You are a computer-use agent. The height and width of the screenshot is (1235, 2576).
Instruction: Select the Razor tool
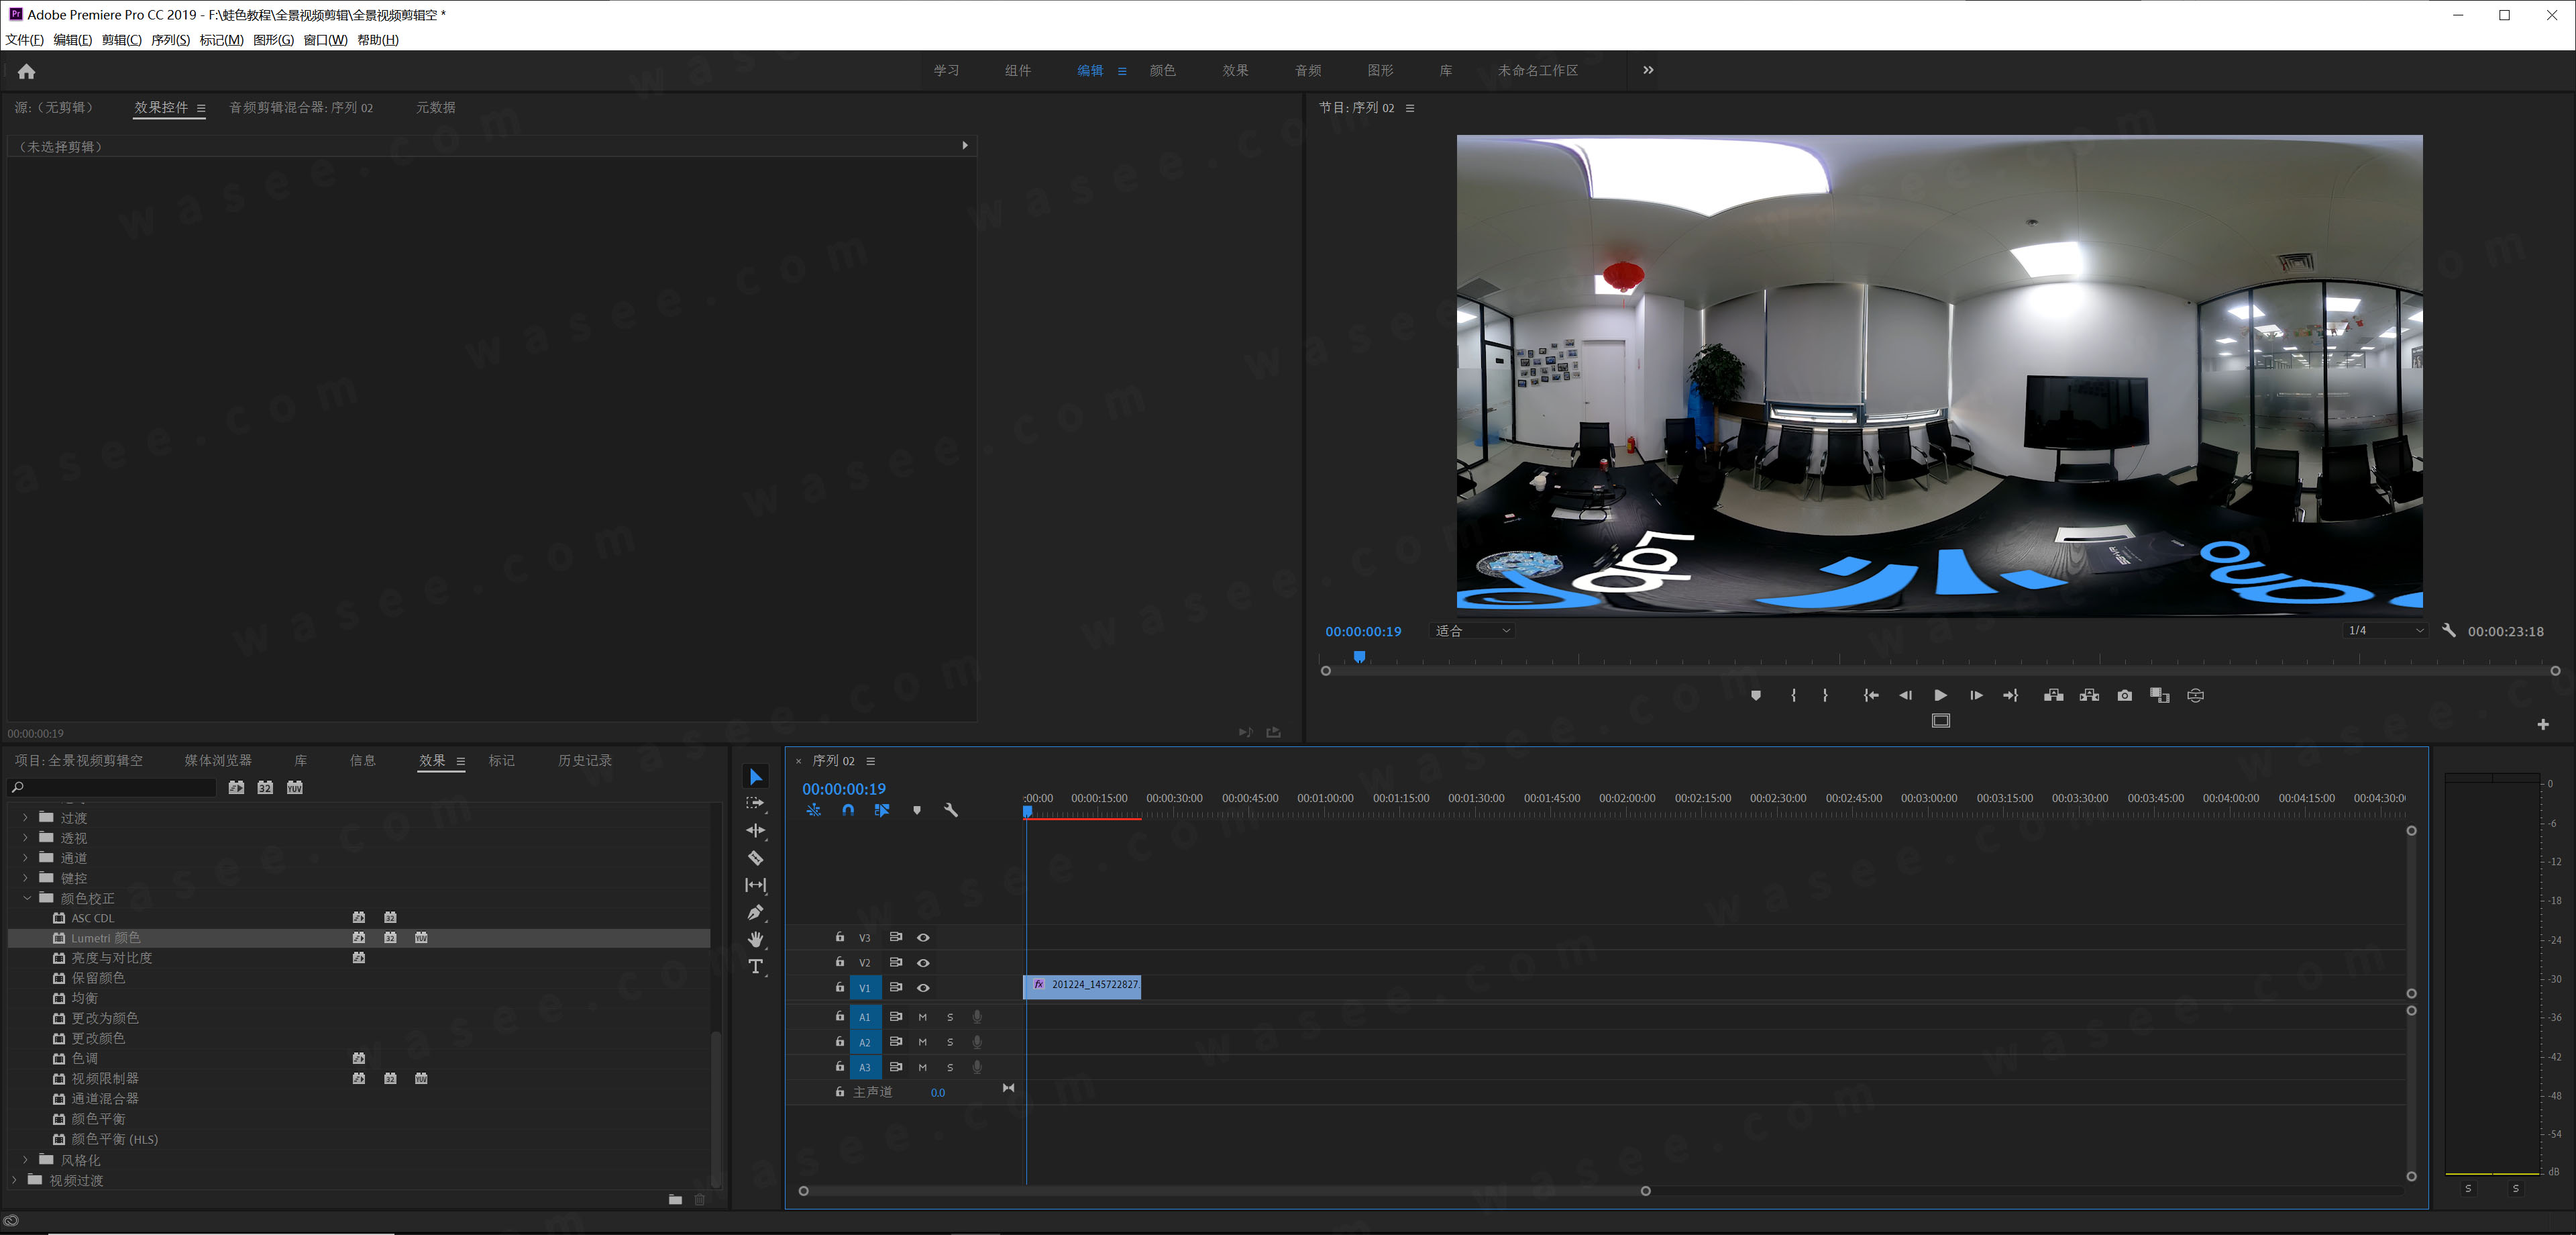[755, 858]
